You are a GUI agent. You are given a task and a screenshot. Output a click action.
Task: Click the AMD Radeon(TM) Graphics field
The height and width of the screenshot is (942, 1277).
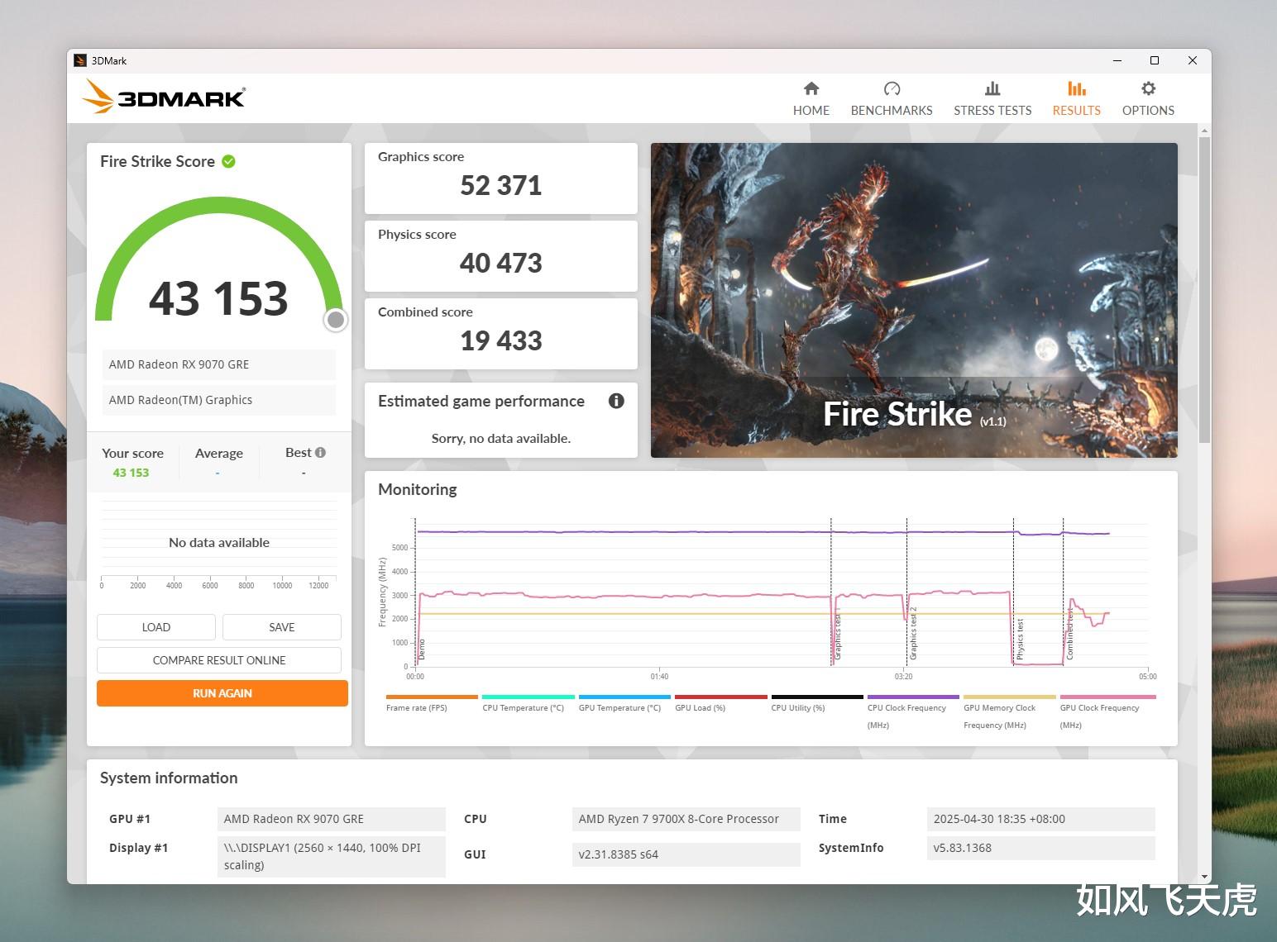219,400
